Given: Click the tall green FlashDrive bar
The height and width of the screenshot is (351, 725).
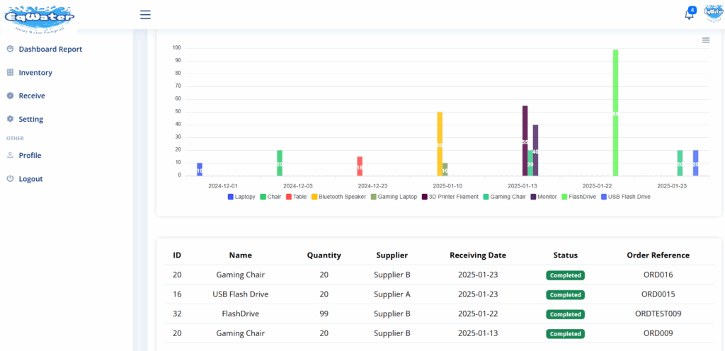Looking at the screenshot, I should tap(615, 113).
